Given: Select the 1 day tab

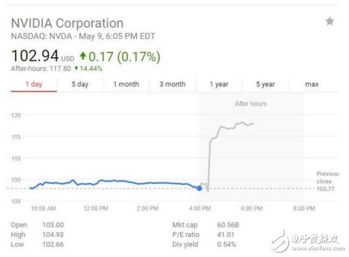Looking at the screenshot, I should 34,84.
